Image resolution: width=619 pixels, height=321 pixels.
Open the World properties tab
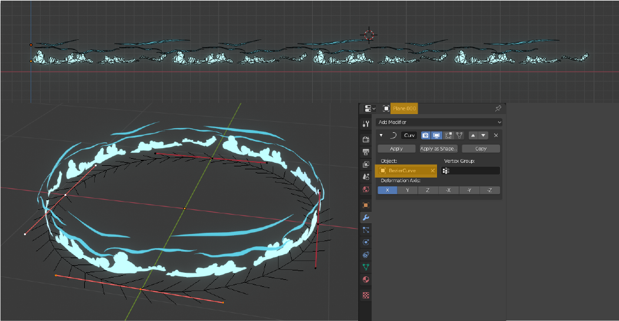366,189
